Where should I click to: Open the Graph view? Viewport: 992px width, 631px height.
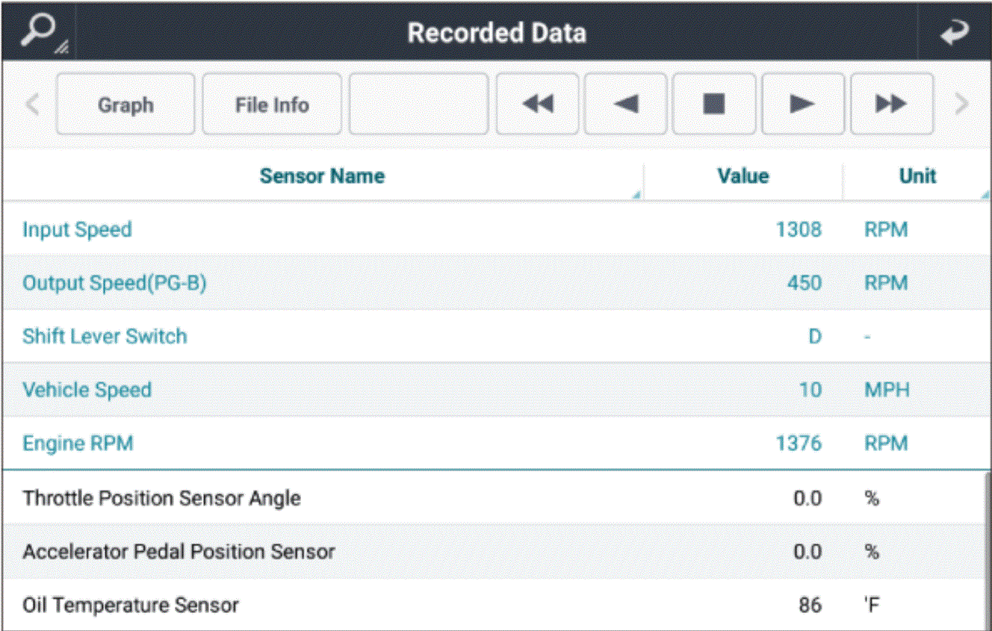pos(125,104)
